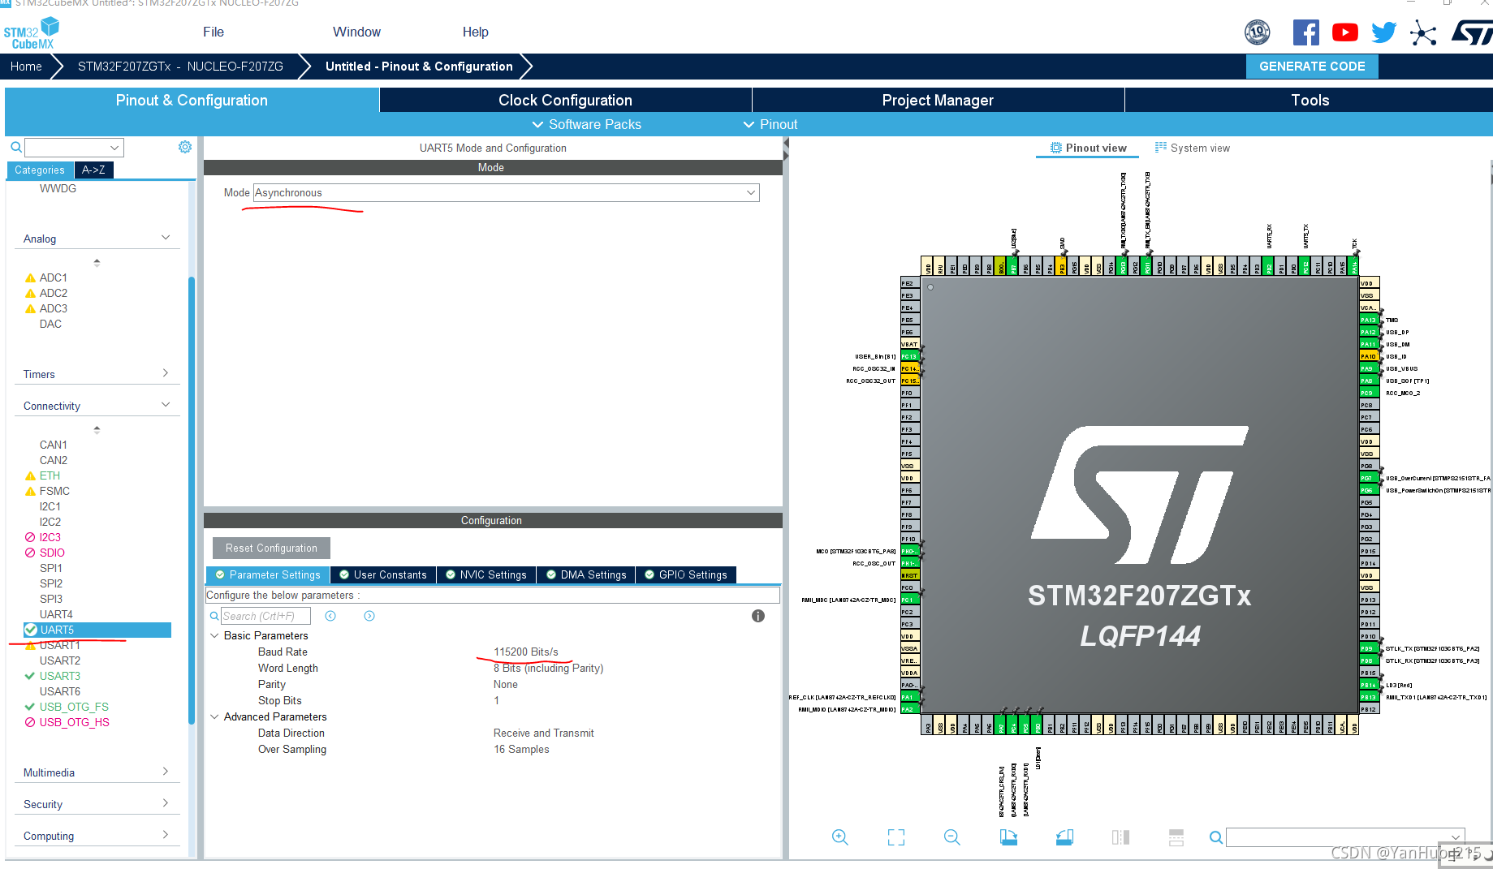Collapse the Basic Parameters group

pyautogui.click(x=214, y=635)
